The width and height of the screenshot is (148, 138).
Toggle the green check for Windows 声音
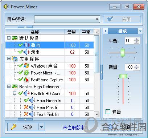pyautogui.click(x=21, y=66)
